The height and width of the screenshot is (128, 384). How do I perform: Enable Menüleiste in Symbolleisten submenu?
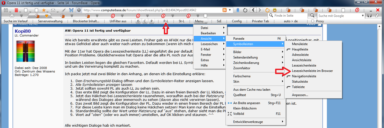pos(313,44)
